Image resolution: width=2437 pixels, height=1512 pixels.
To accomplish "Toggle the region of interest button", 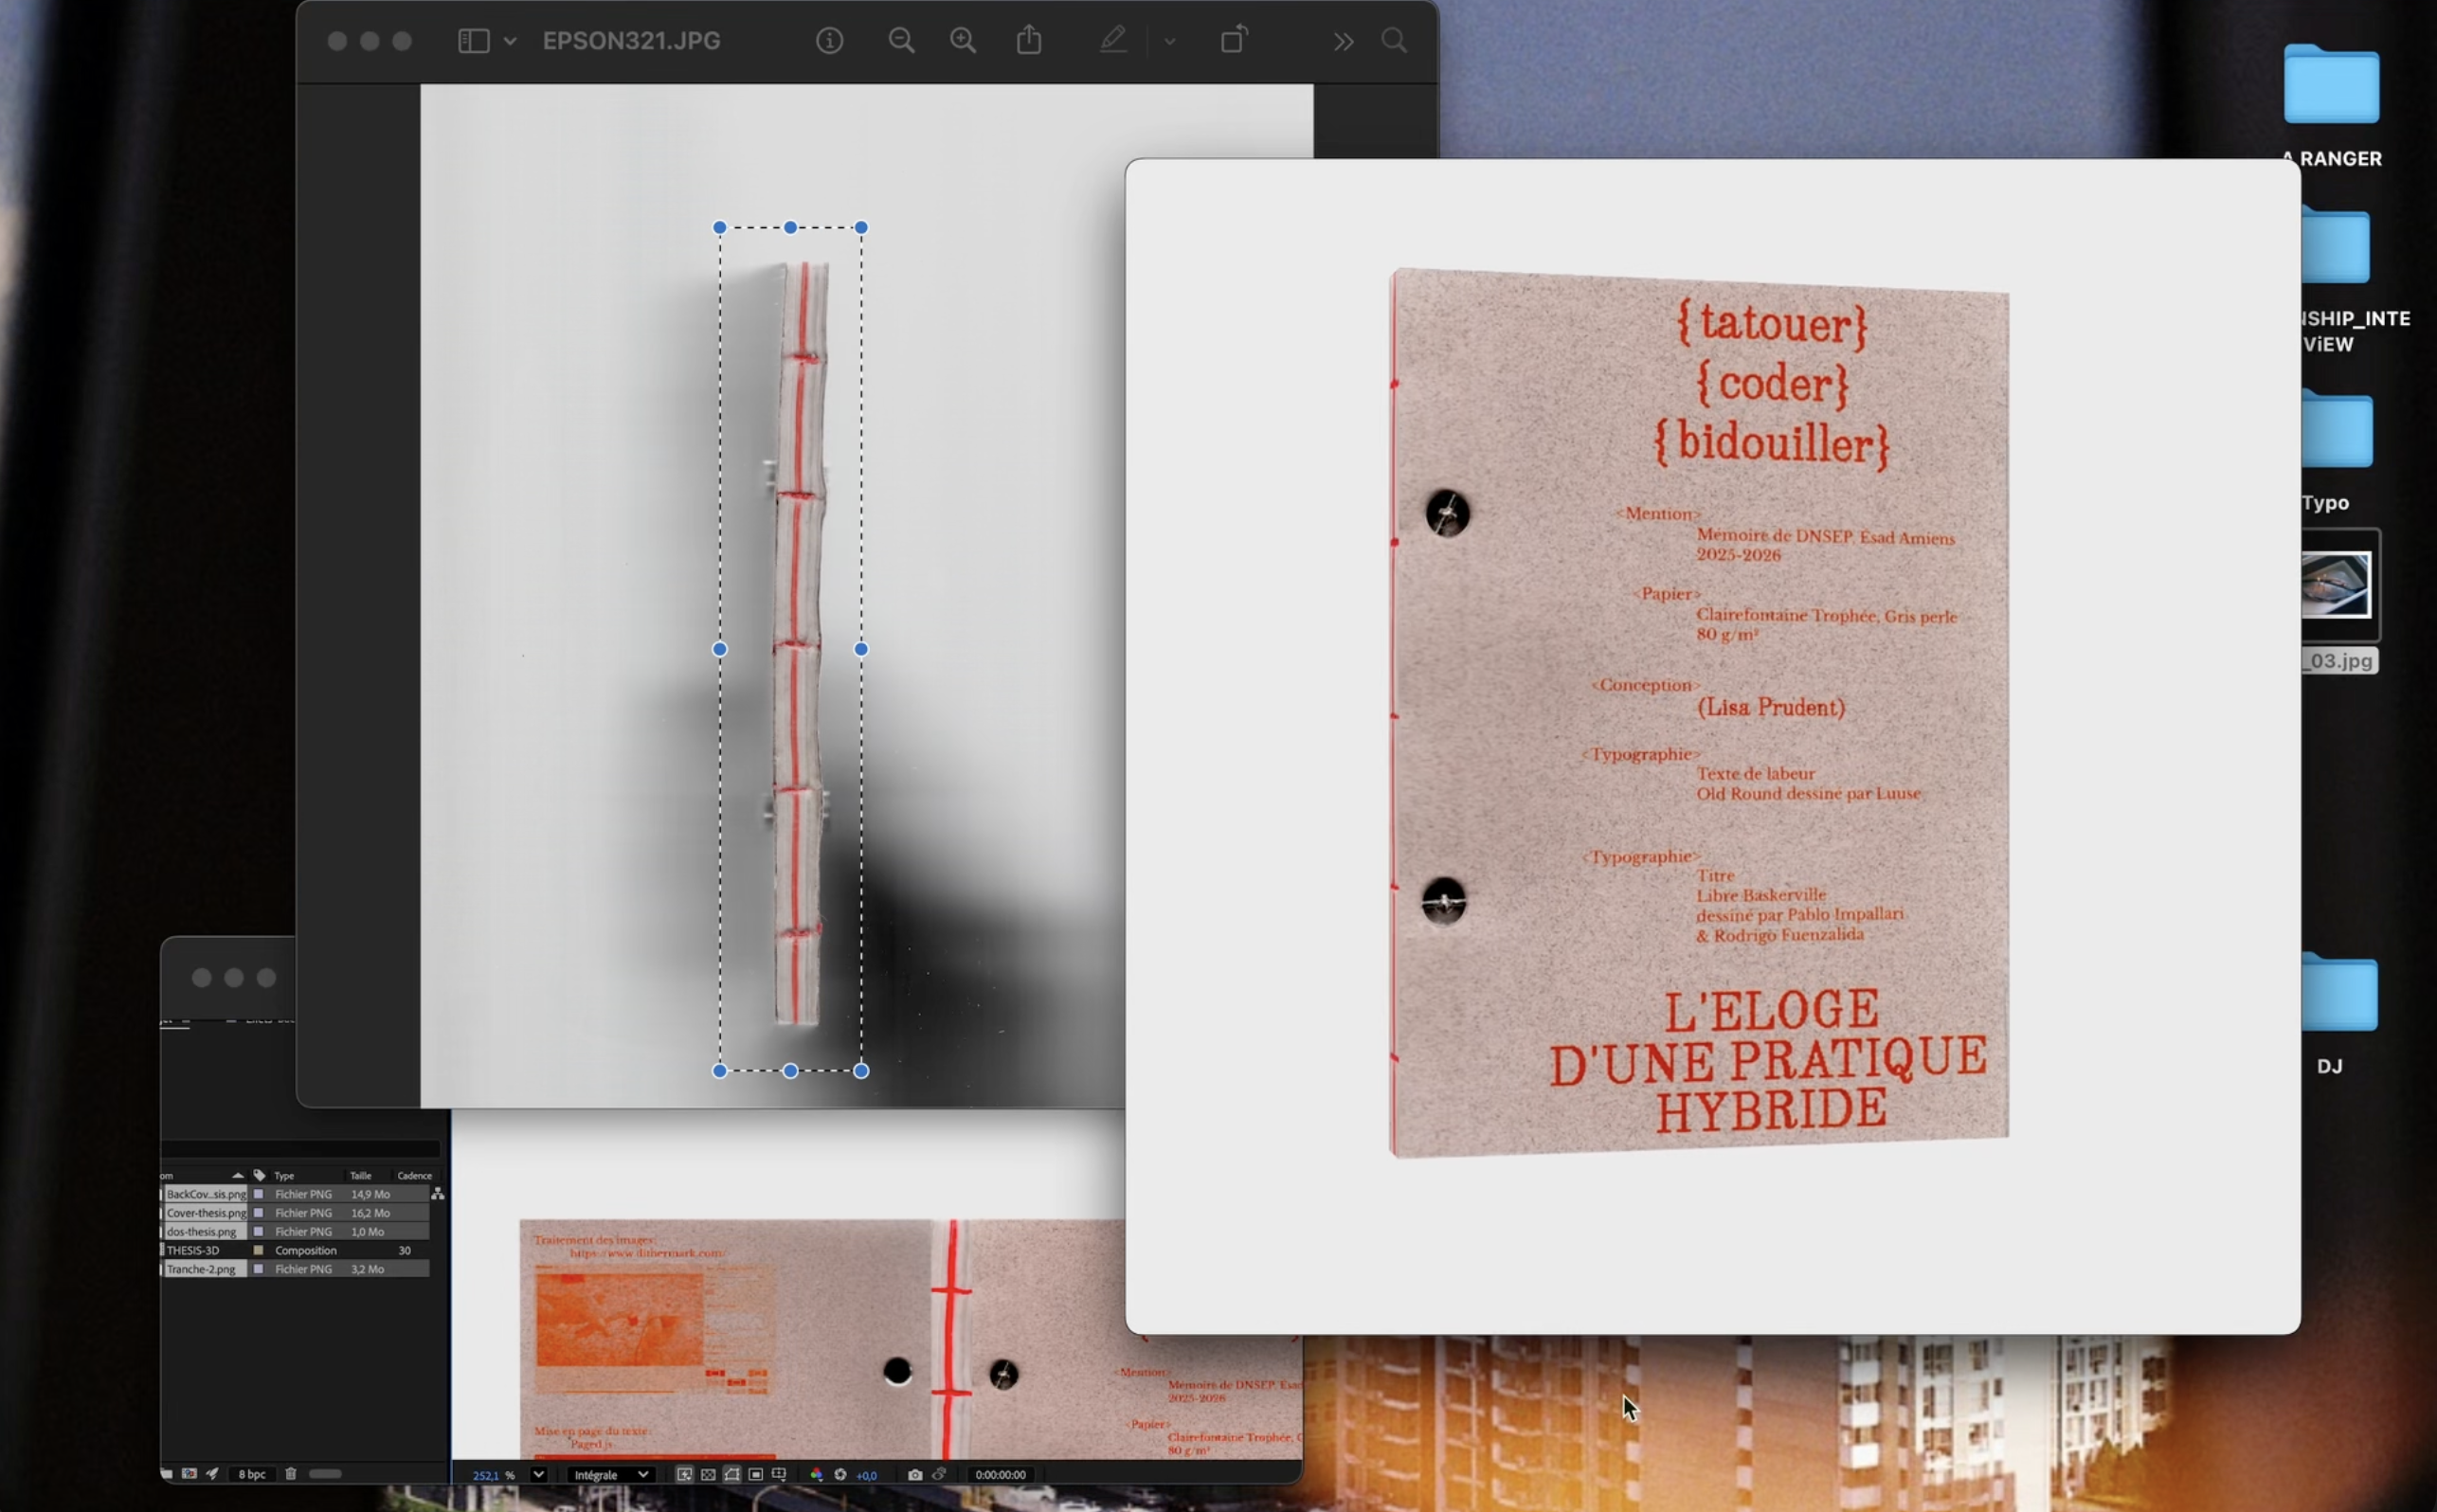I will tap(756, 1475).
